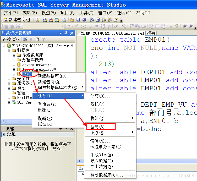
Task: Click the Cancel Executing Query stop icon
Action: 97,26
